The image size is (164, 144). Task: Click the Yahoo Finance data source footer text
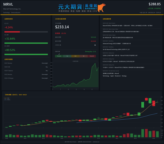tap(71, 142)
